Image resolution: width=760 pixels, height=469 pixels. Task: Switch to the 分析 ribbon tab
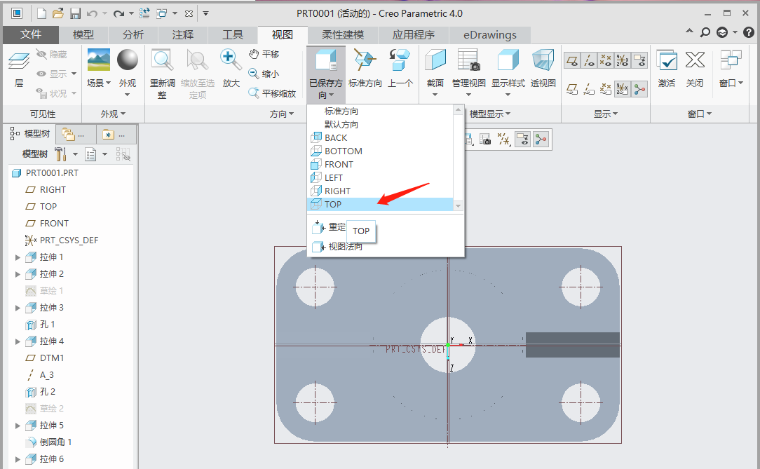[x=133, y=34]
